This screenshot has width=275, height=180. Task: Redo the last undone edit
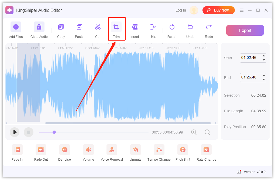pyautogui.click(x=209, y=27)
